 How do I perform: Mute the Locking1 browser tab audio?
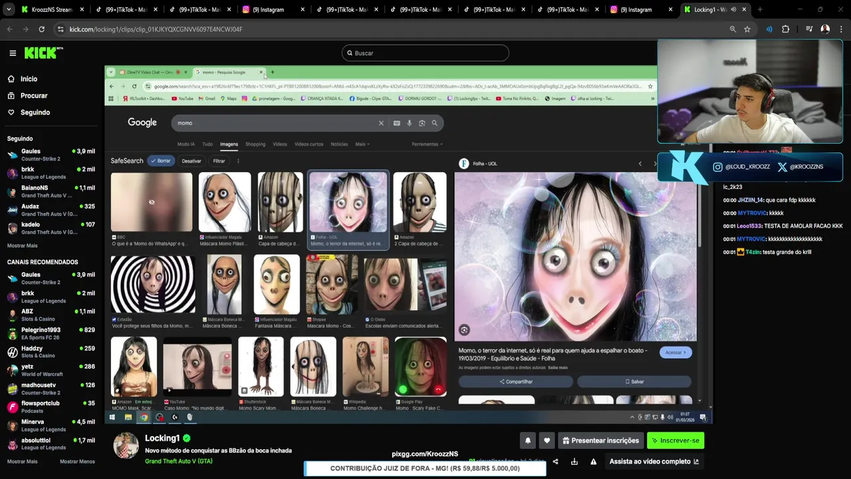pyautogui.click(x=733, y=10)
